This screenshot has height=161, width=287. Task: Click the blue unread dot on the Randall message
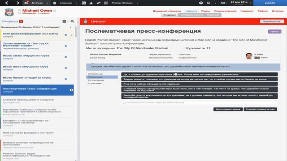coord(66,79)
